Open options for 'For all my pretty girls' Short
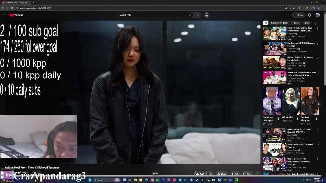Screen dimensions: 326x183 click(278, 118)
